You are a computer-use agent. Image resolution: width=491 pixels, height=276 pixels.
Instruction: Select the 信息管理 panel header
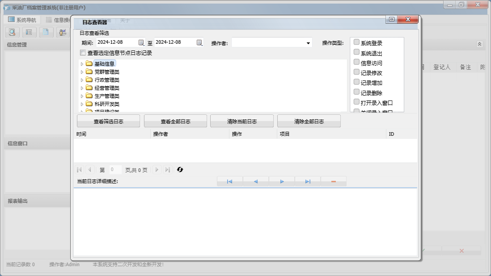tap(37, 45)
